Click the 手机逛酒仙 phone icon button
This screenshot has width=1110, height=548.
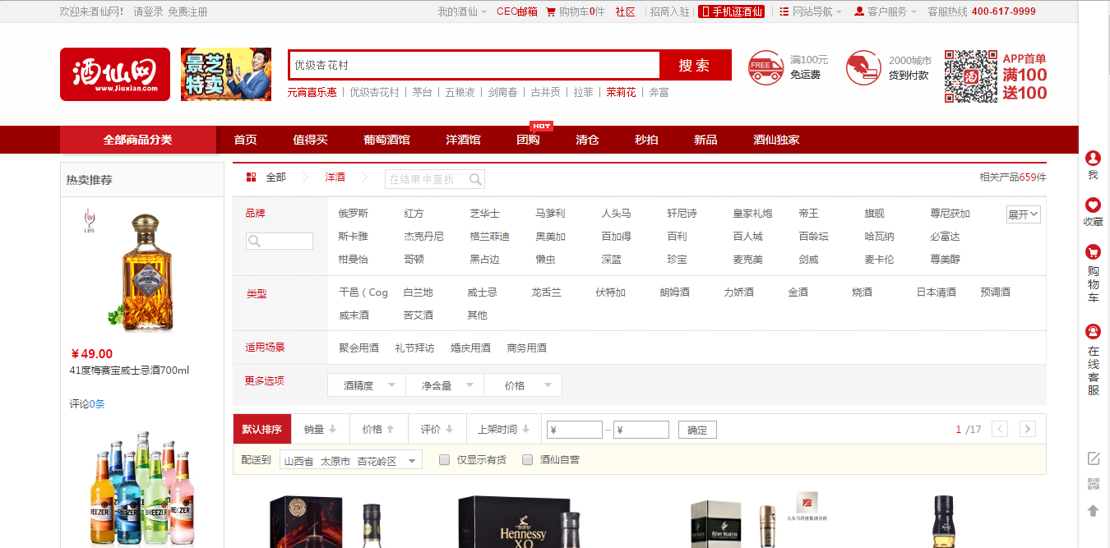click(731, 12)
